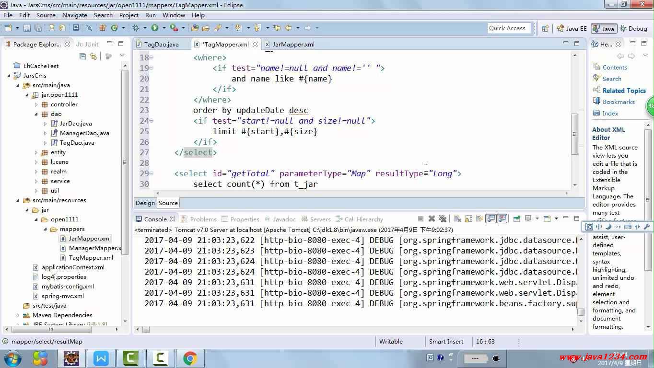
Task: Click the green Run toolbar icon
Action: [155, 28]
